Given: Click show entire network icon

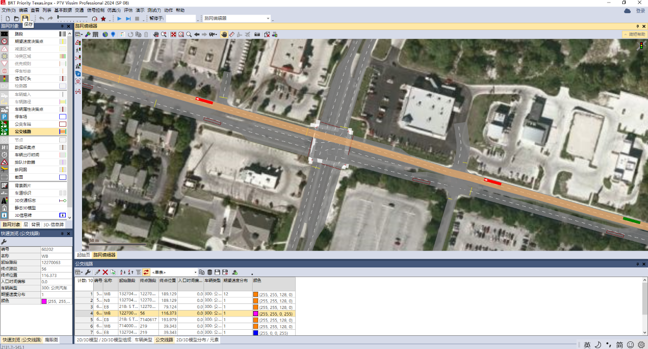Looking at the screenshot, I should pyautogui.click(x=173, y=34).
